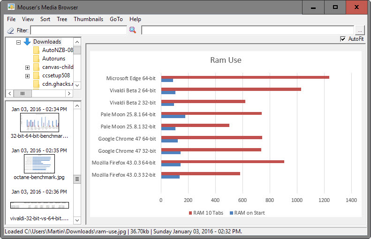Click the thumbnail list scroll-up arrow
The width and height of the screenshot is (371, 239).
77,105
